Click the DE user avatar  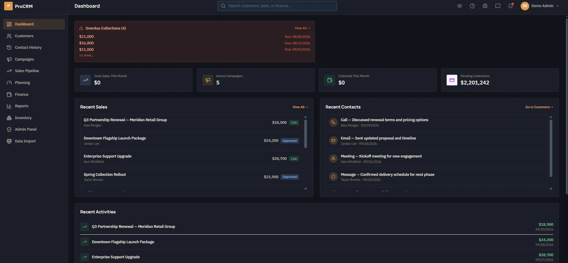(x=525, y=6)
